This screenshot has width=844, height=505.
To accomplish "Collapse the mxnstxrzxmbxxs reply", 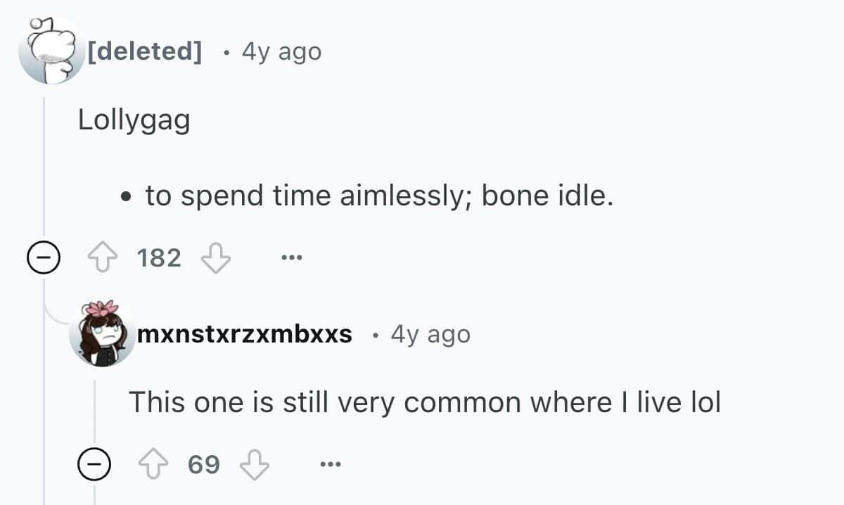I will pyautogui.click(x=94, y=465).
